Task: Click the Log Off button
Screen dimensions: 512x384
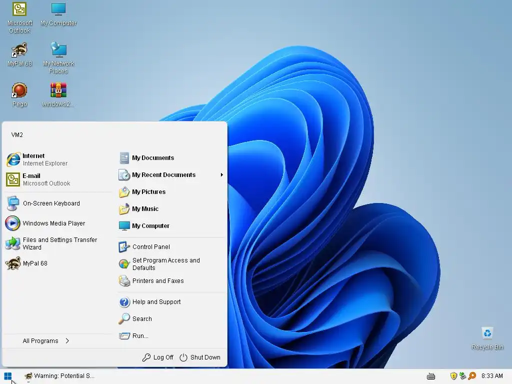Action: pos(157,357)
